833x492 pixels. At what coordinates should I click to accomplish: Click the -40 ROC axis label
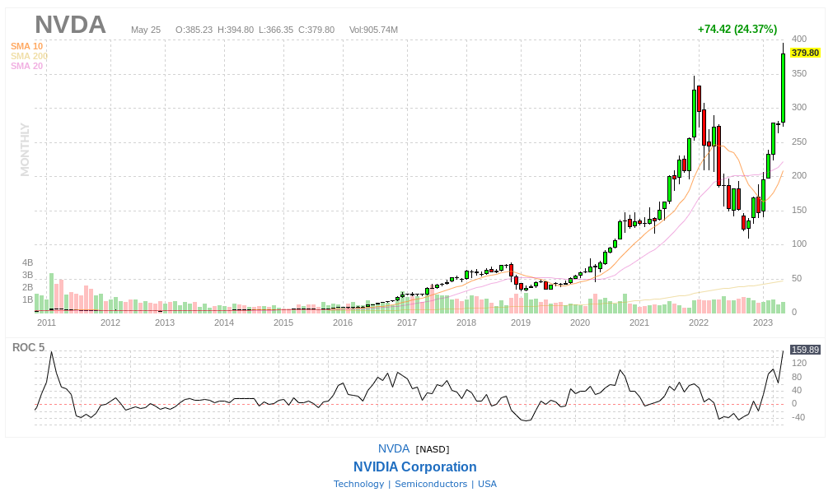click(798, 418)
